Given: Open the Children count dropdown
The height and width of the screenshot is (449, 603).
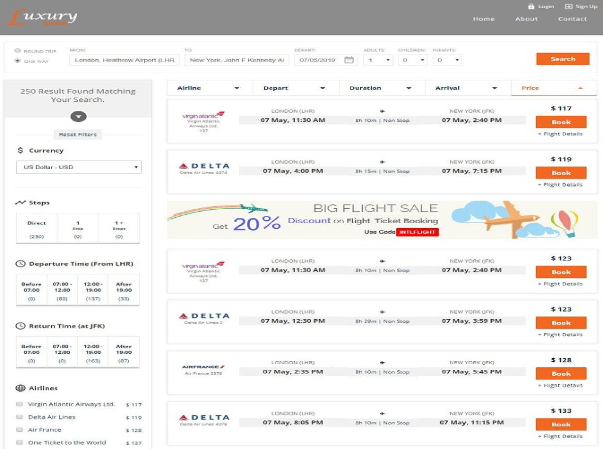Looking at the screenshot, I should 413,60.
